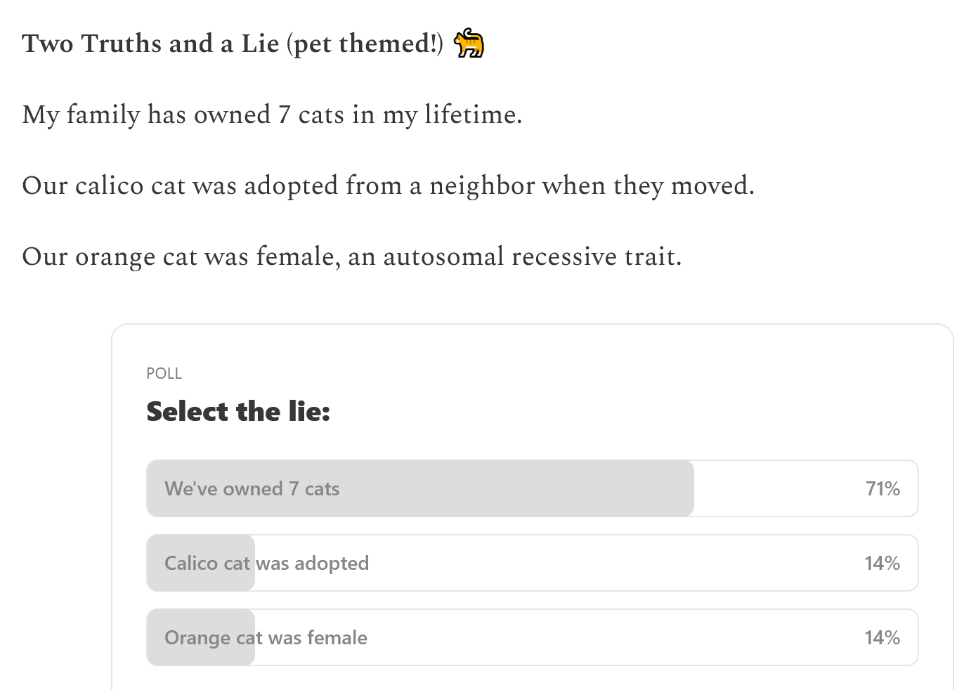Screen dimensions: 971x690
Task: Click the gray filled bar of the 71% option
Action: [x=420, y=488]
